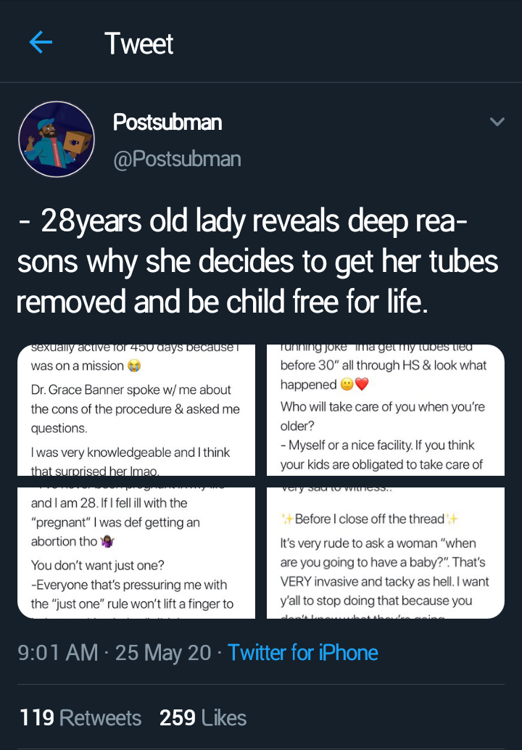
Task: Go back using the left arrow
Action: pos(41,44)
